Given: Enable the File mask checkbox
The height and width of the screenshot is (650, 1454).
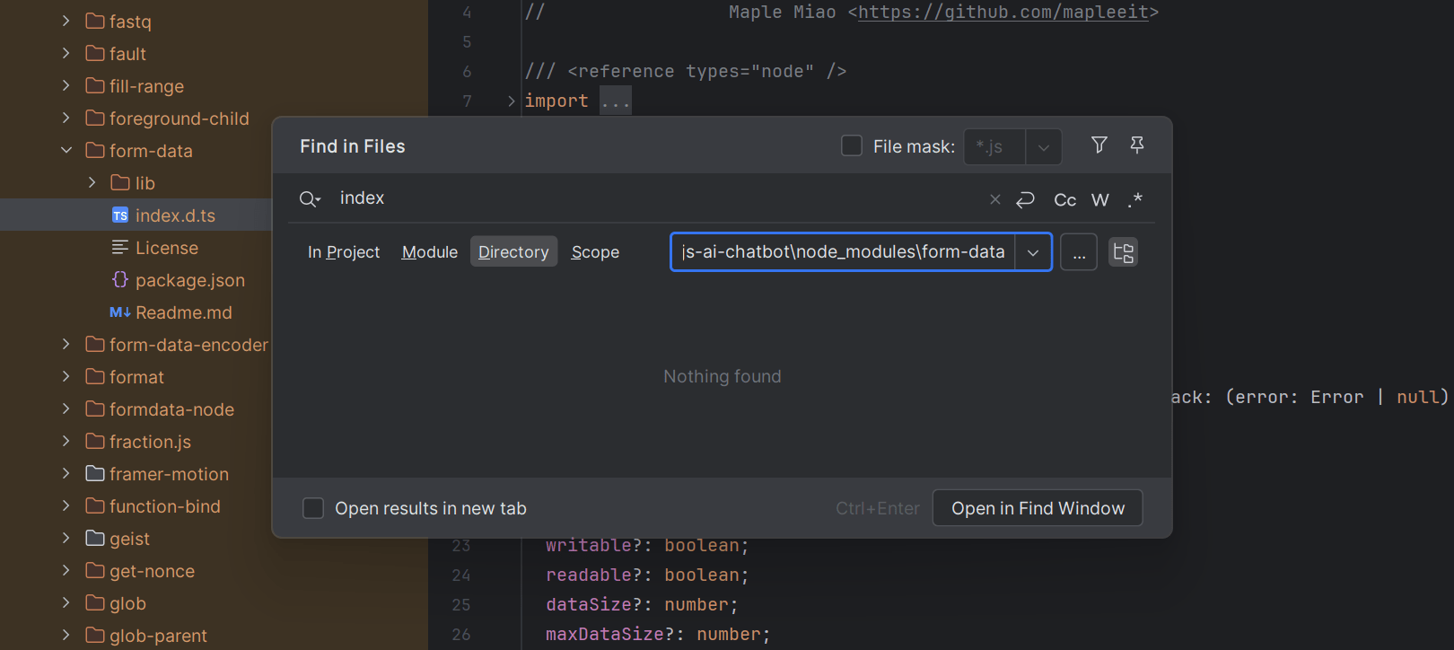Looking at the screenshot, I should coord(852,145).
